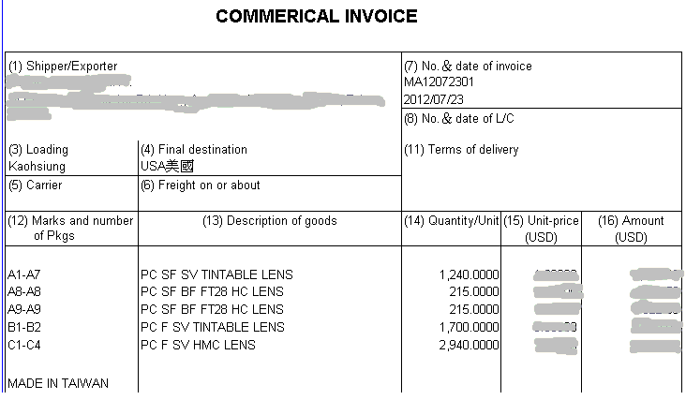This screenshot has height=400, width=686.
Task: Select the invoice date 2012/07/23
Action: pos(433,98)
